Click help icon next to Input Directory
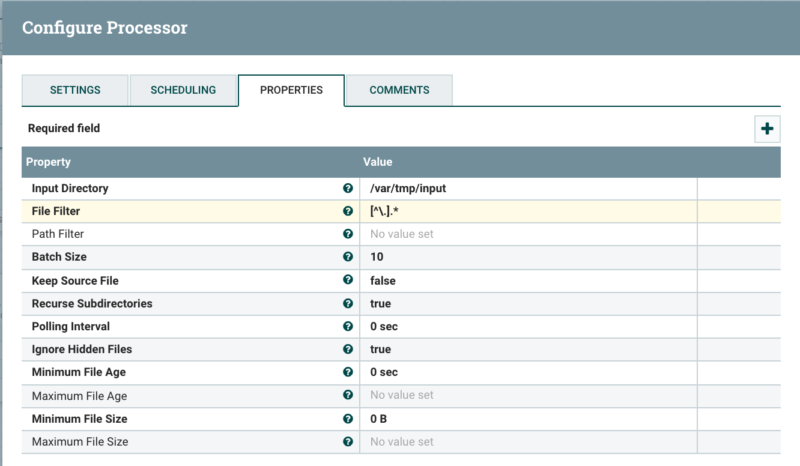Viewport: 800px width, 466px height. click(348, 188)
